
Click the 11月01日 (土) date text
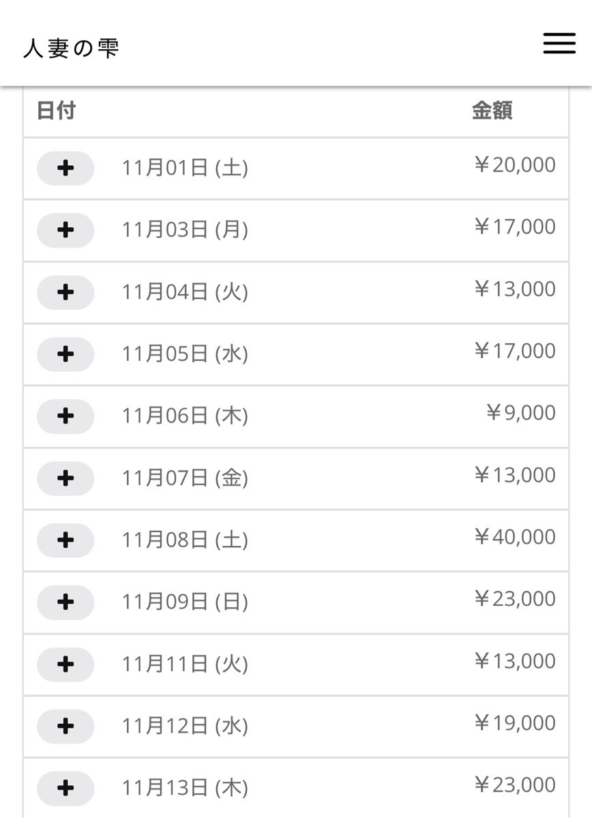click(185, 168)
